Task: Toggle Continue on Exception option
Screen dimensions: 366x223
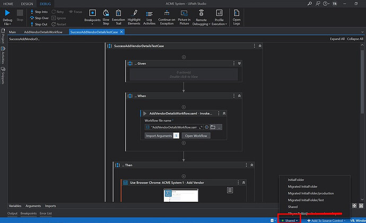Action: 167,17
